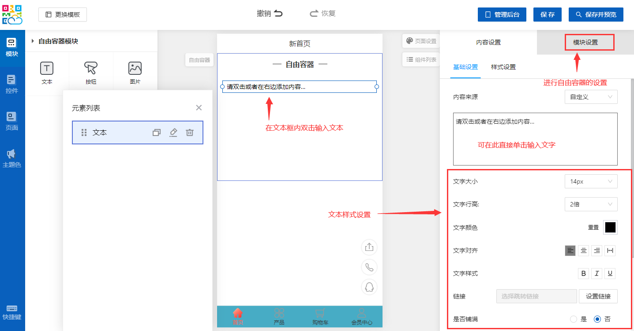Delete the 文本 item with trash icon
The image size is (634, 331).
point(190,132)
